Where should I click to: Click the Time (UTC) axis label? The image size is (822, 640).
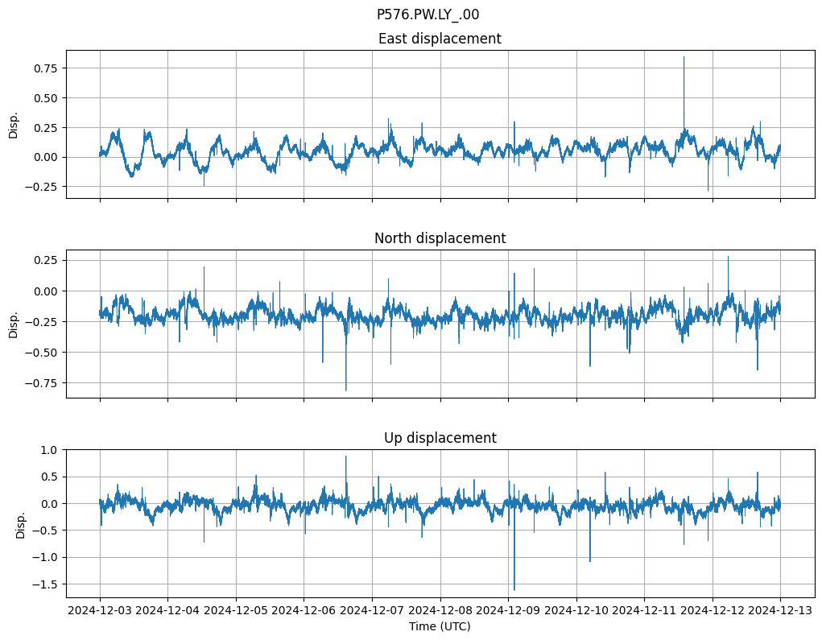click(x=440, y=626)
